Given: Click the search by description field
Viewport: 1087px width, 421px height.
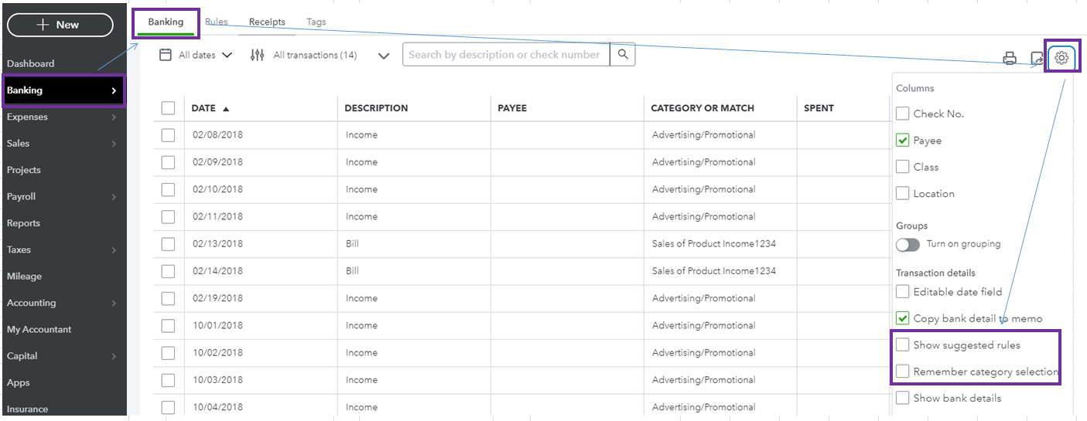Looking at the screenshot, I should [x=506, y=55].
